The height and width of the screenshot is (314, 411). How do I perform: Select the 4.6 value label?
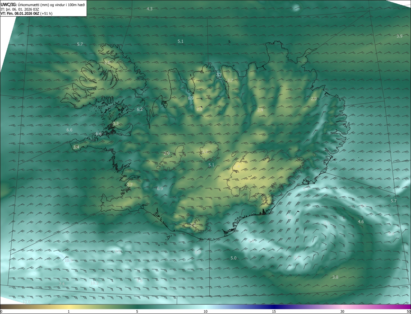[361, 222]
